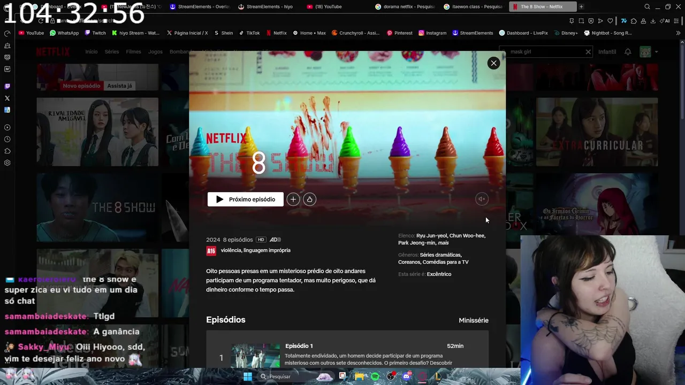Screen dimensions: 685x385
Task: Switch to dorama netflix search tab
Action: 405,6
